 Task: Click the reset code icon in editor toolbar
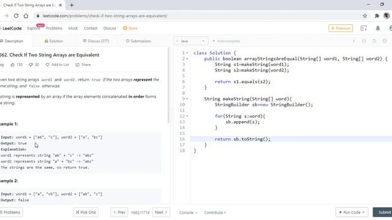click(374, 41)
